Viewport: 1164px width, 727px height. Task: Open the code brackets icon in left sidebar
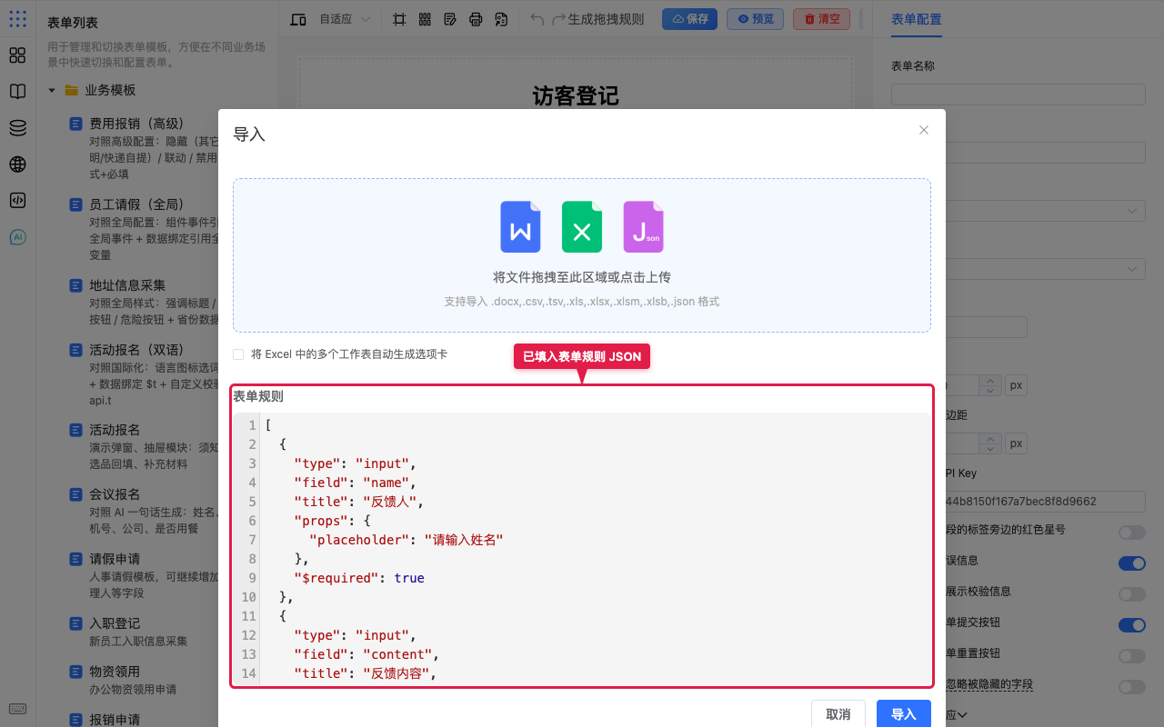pyautogui.click(x=17, y=201)
